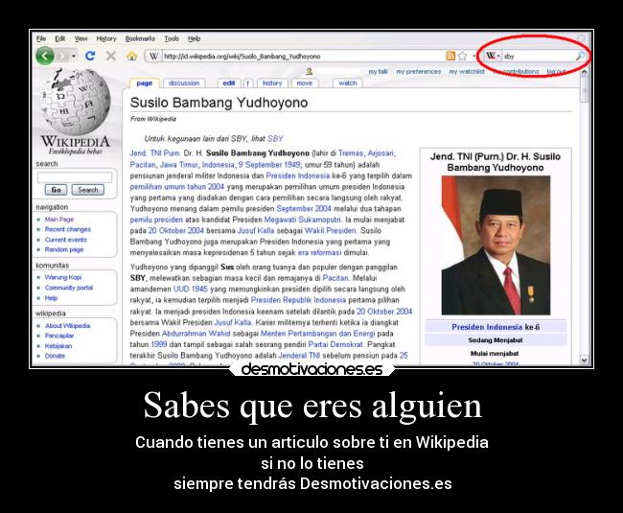Click the URL address field

(x=302, y=56)
